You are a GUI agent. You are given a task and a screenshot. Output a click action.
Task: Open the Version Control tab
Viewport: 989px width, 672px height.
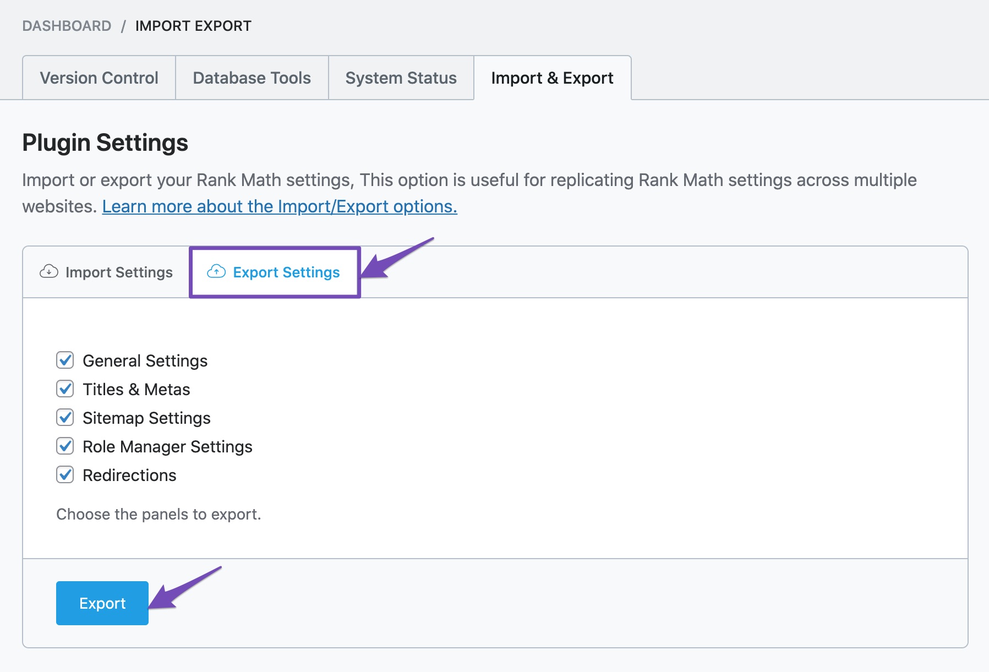[x=99, y=78]
